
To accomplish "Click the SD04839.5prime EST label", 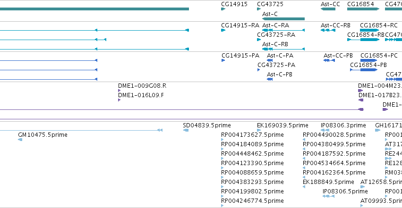I will coord(207,125).
